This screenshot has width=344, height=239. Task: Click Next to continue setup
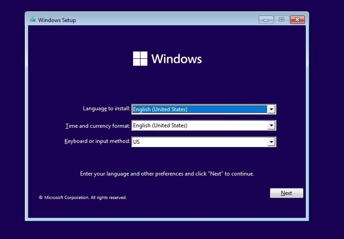click(x=286, y=193)
